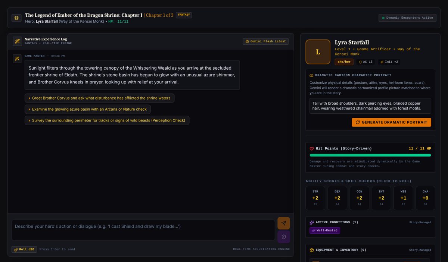Click the Gemini Flash Latest model badge
Screen dimensions: 448x262
coord(265,41)
